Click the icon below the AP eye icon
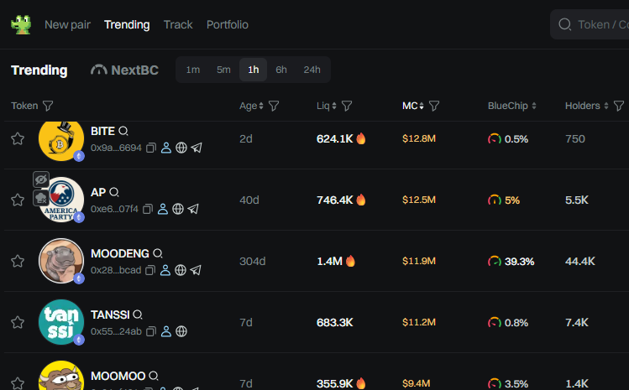This screenshot has height=390, width=629. pos(41,198)
